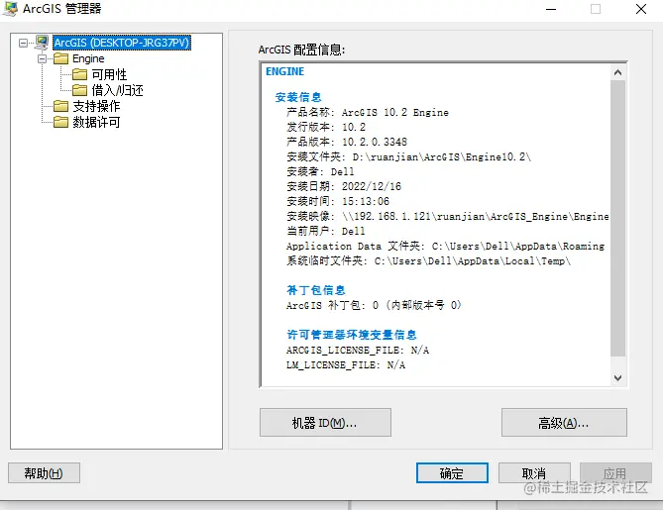663x510 pixels.
Task: Select ArcGIS (DESKTOP-JRG37PV) tree item
Action: (122, 43)
